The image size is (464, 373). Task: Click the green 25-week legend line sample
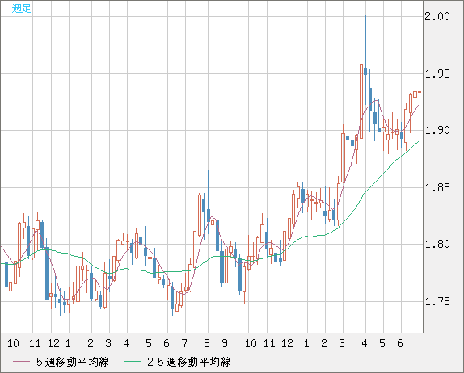click(x=133, y=362)
